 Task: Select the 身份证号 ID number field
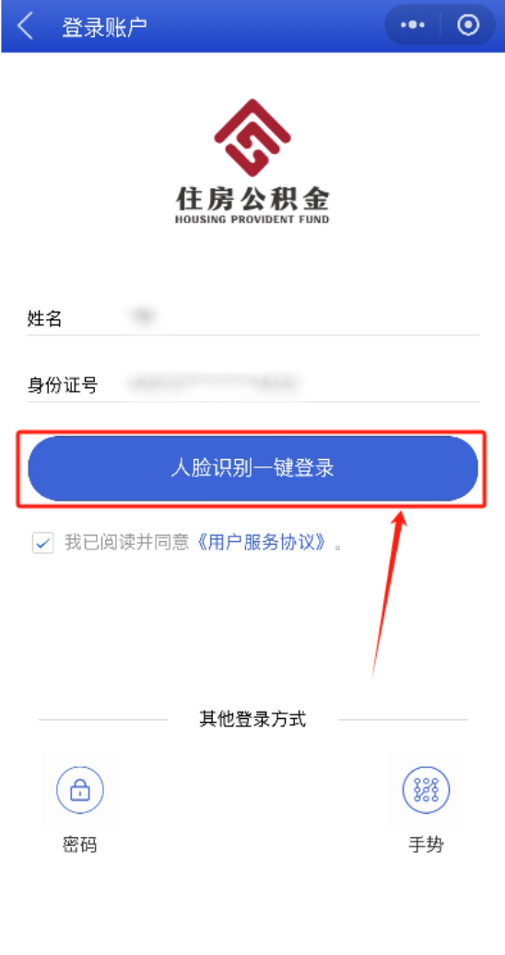click(x=252, y=384)
